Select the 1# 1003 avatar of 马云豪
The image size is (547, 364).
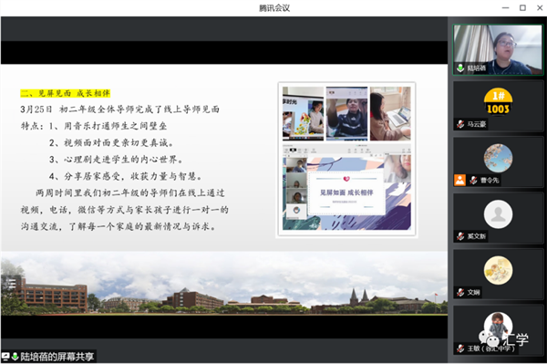point(498,101)
